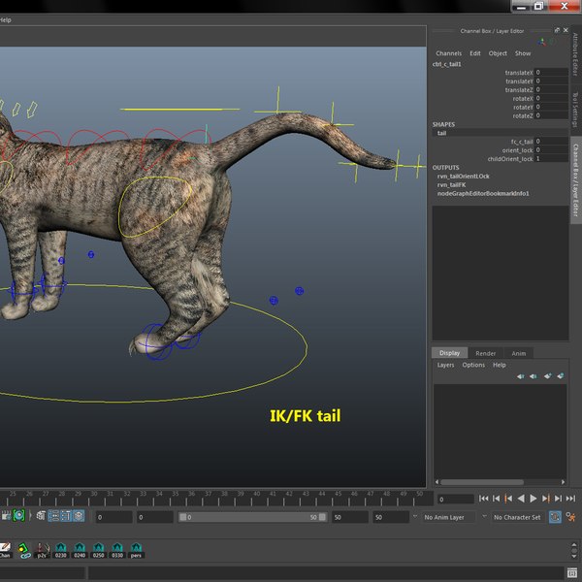Screen dimensions: 582x582
Task: Click the left handle of range slider
Action: click(183, 517)
